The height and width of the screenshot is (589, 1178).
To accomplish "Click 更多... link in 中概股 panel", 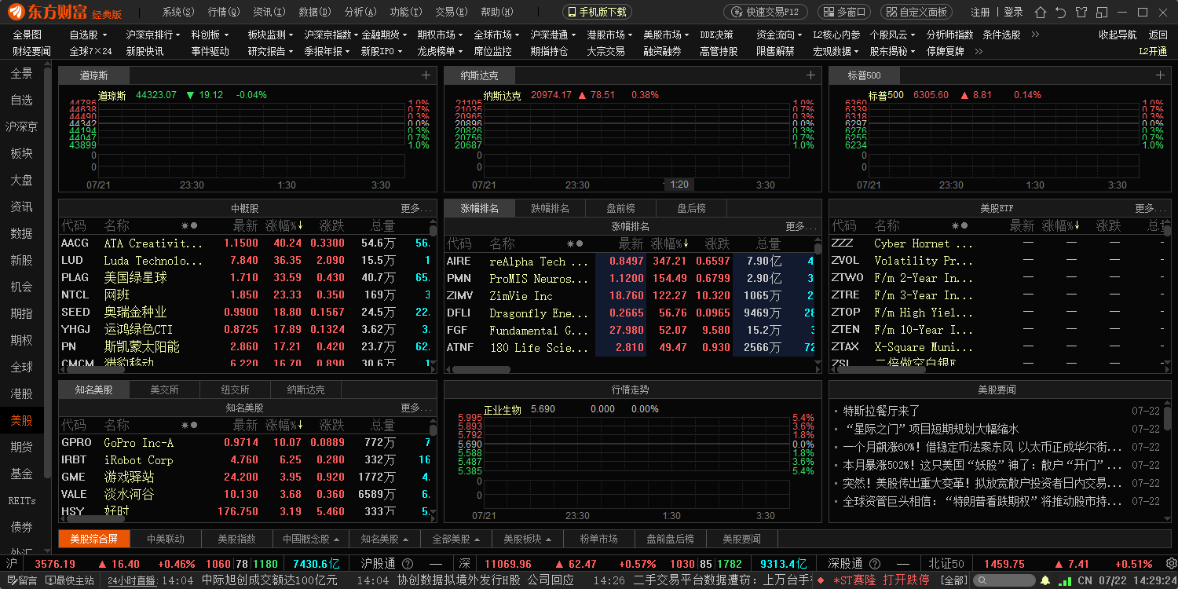I will 416,208.
